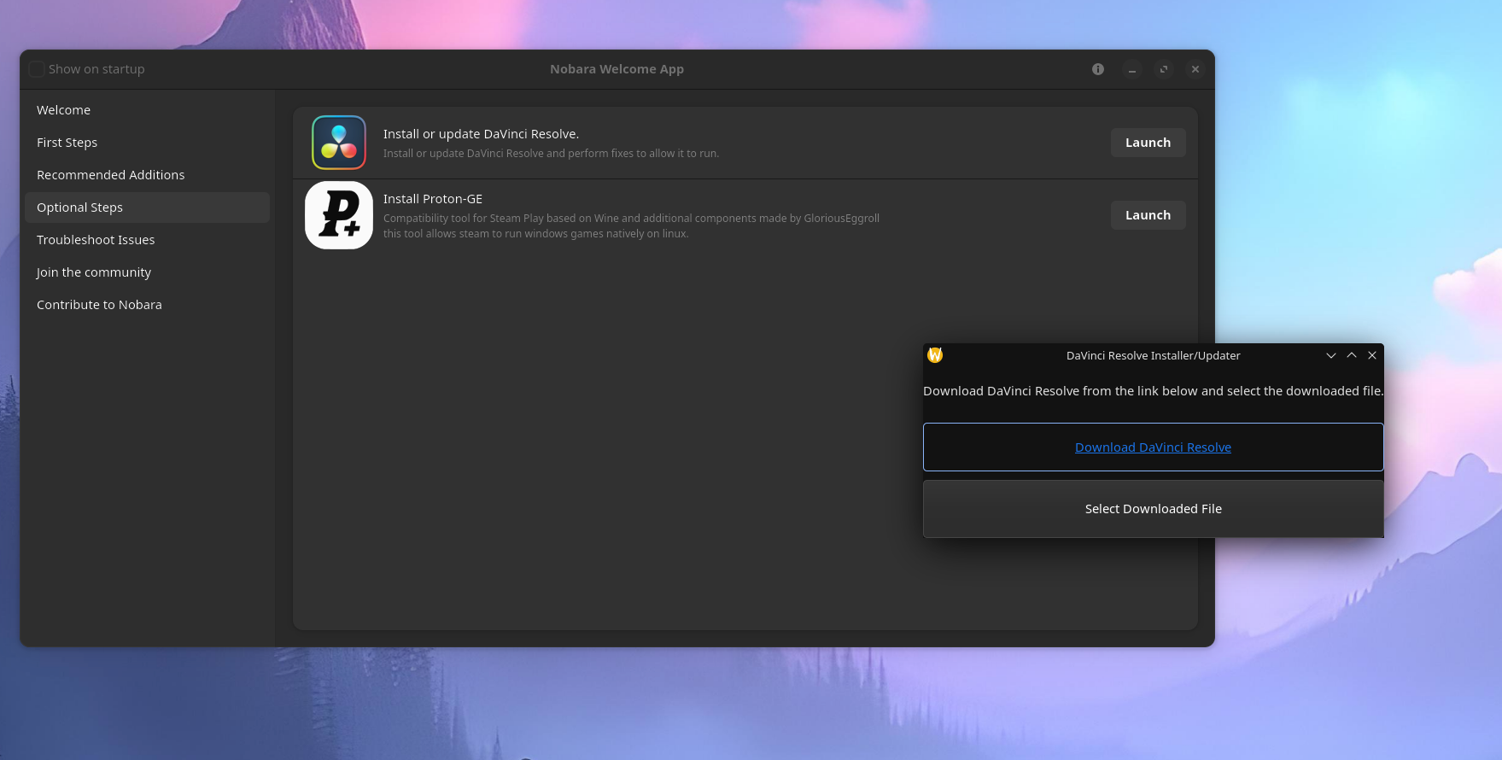The width and height of the screenshot is (1502, 760).
Task: Toggle the Show on startup checkbox
Action: coord(37,69)
